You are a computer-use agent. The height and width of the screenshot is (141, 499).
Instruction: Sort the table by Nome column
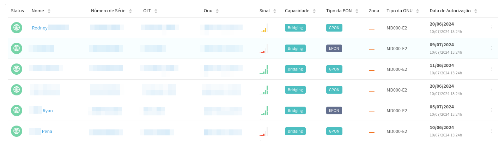pyautogui.click(x=49, y=11)
